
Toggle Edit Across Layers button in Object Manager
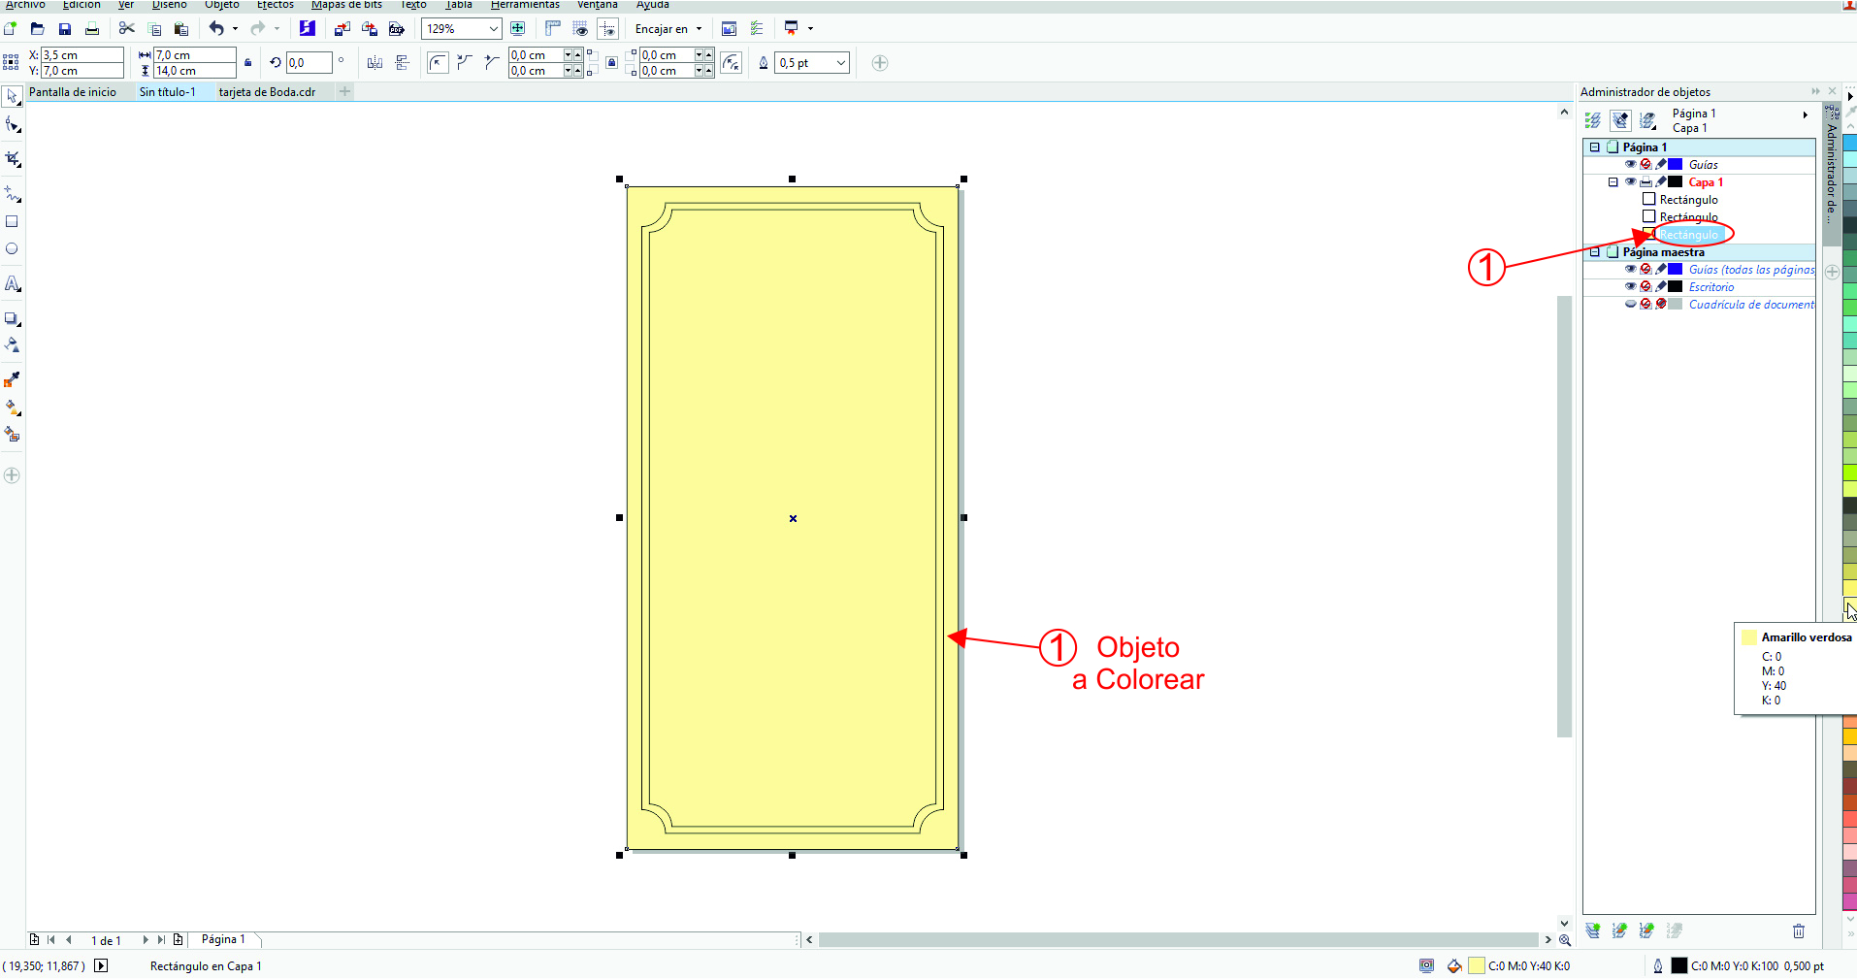pos(1620,120)
